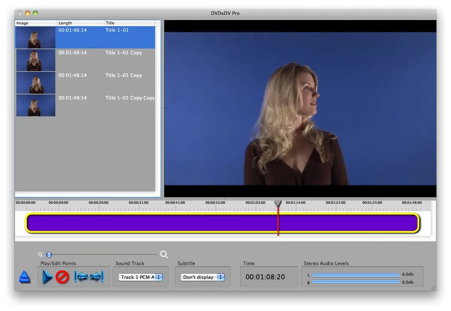Click the large magnifier to zoom in timeline
Screen dimensions: 451x311
(x=164, y=254)
